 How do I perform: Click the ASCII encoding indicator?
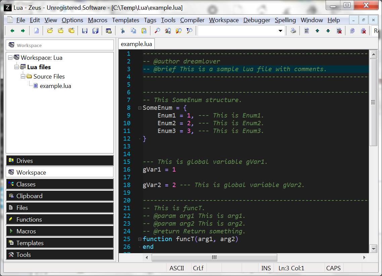(177, 268)
